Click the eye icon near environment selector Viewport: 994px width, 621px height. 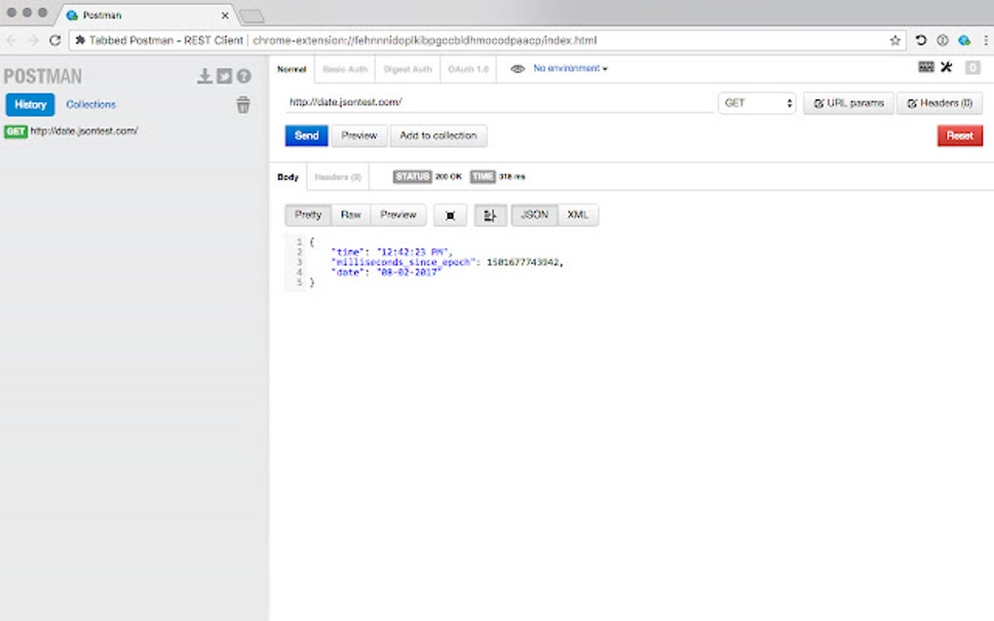coord(516,68)
